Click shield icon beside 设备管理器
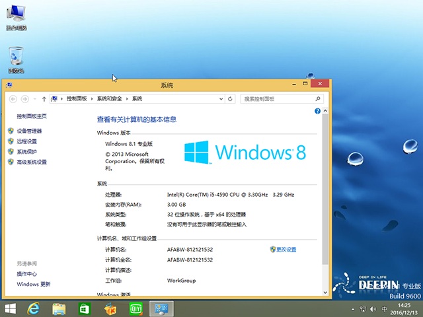The height and width of the screenshot is (317, 423). coord(11,131)
